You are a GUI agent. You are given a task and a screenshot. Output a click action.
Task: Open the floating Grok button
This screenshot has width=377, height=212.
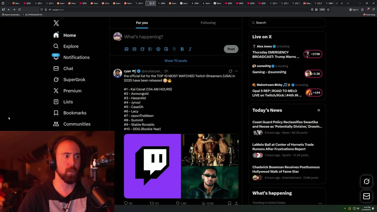tap(366, 181)
